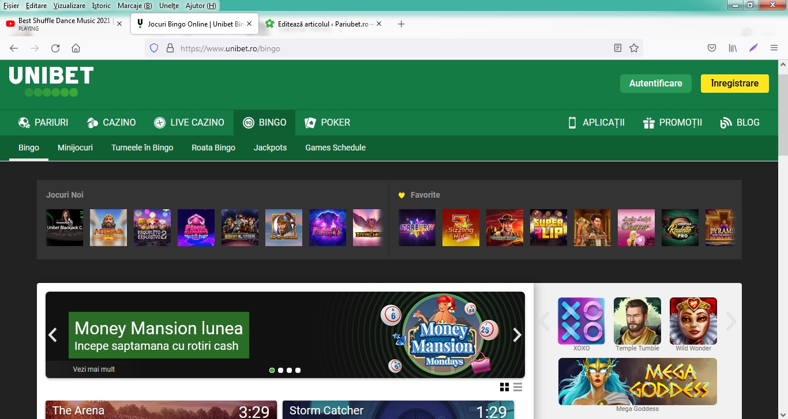Click Vezi mai mult on the banner

click(x=94, y=369)
